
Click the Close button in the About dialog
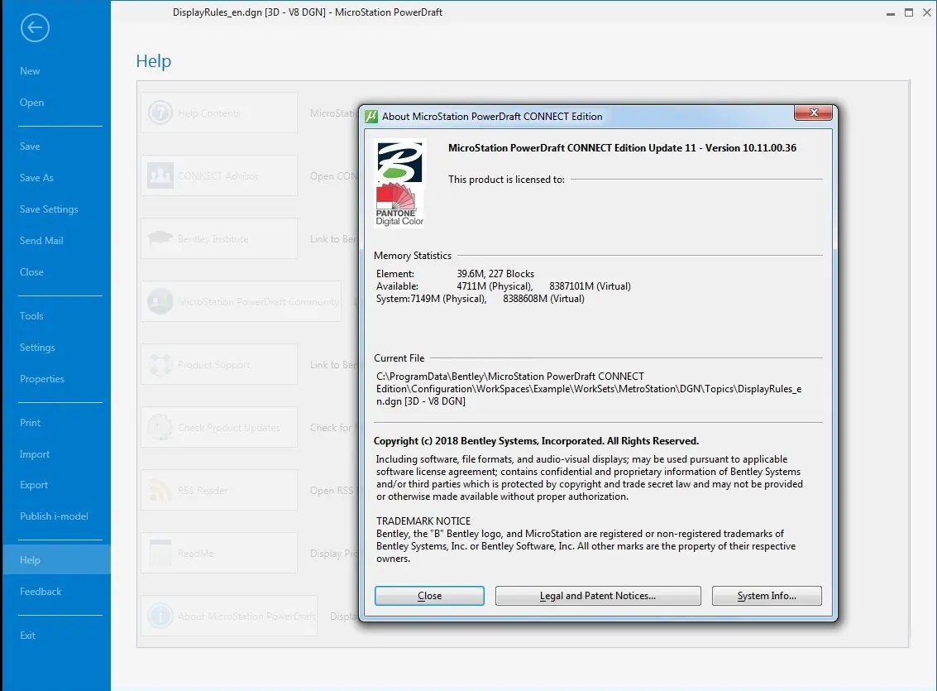429,595
